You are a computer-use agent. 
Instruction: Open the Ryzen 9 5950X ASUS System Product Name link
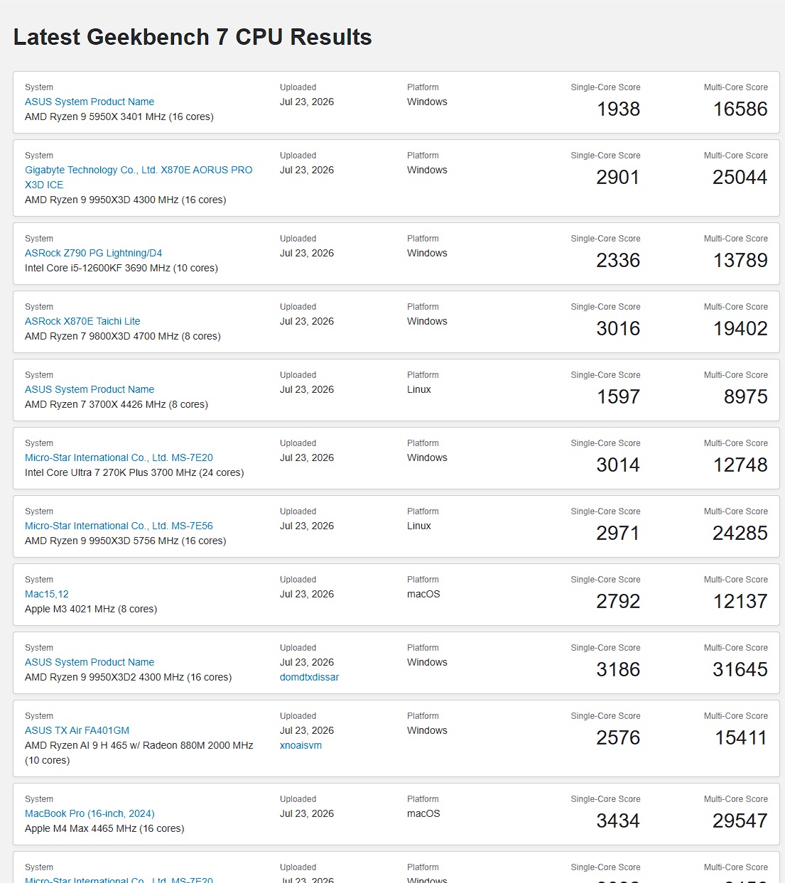click(x=90, y=102)
